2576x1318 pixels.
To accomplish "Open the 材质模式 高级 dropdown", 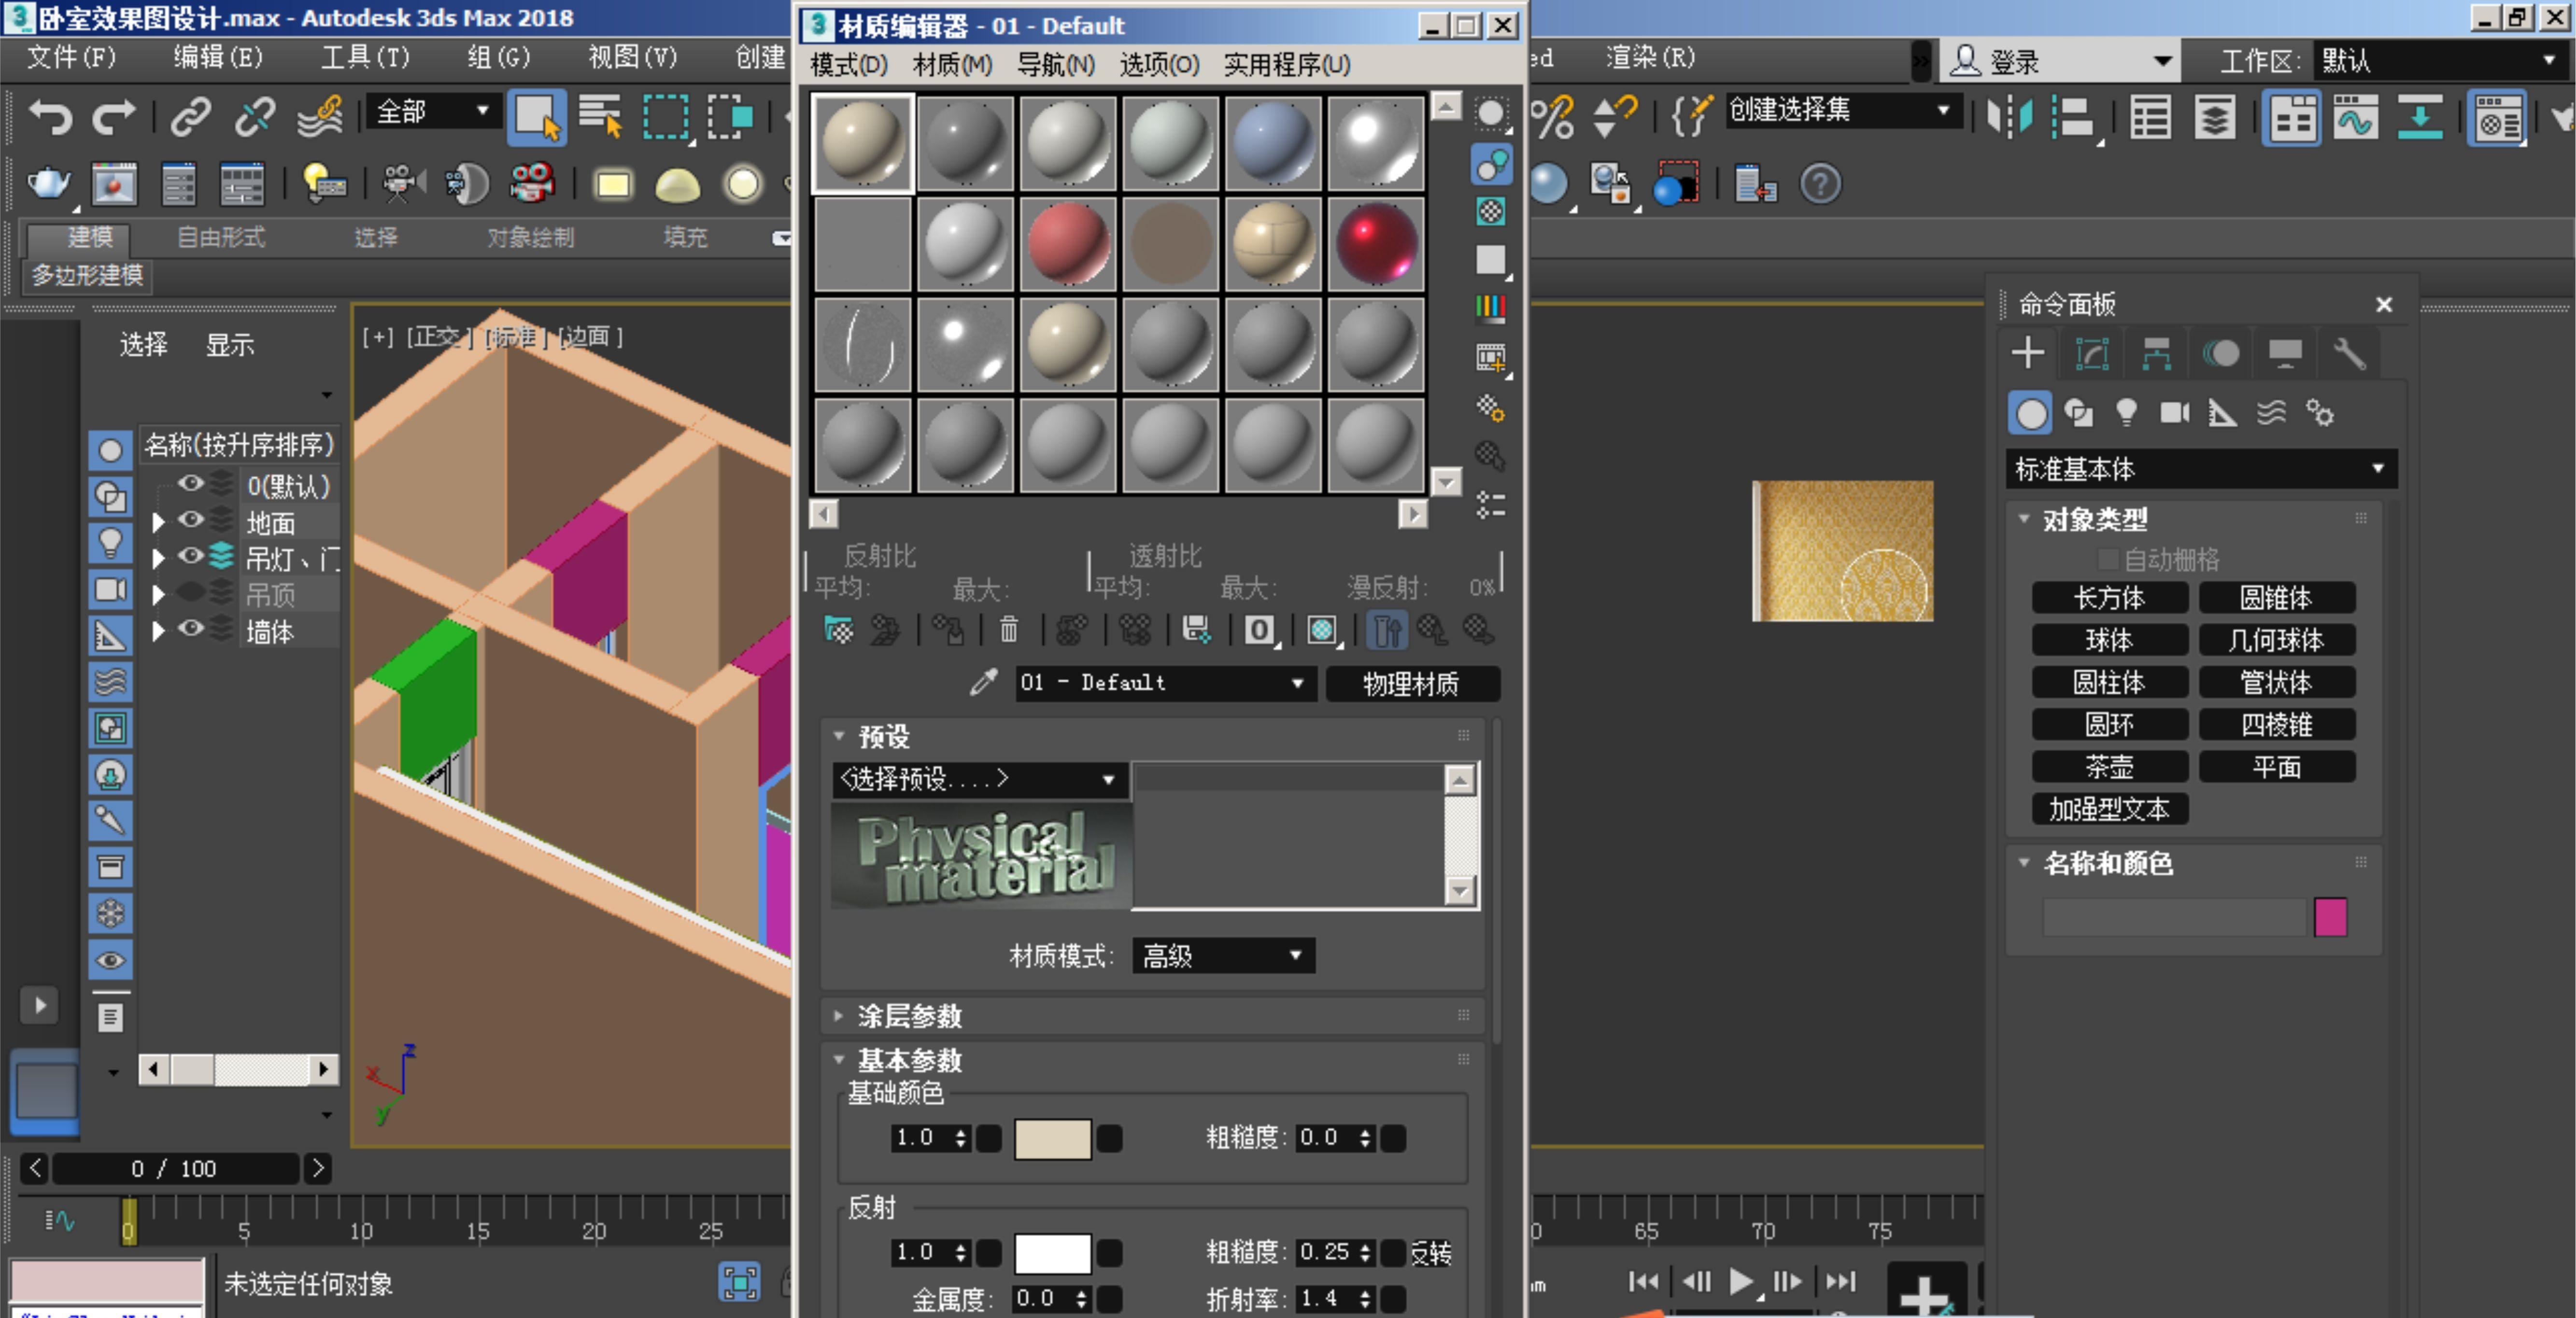I will 1223,956.
